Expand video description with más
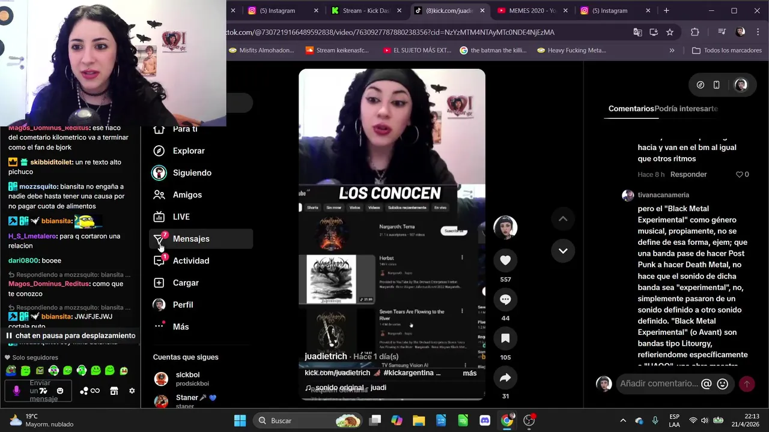Viewport: 769px width, 432px height. [x=470, y=373]
